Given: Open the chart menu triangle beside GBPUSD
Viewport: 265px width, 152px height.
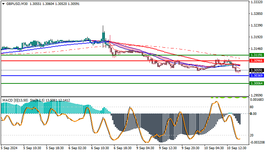Looking at the screenshot, I should click(4, 4).
